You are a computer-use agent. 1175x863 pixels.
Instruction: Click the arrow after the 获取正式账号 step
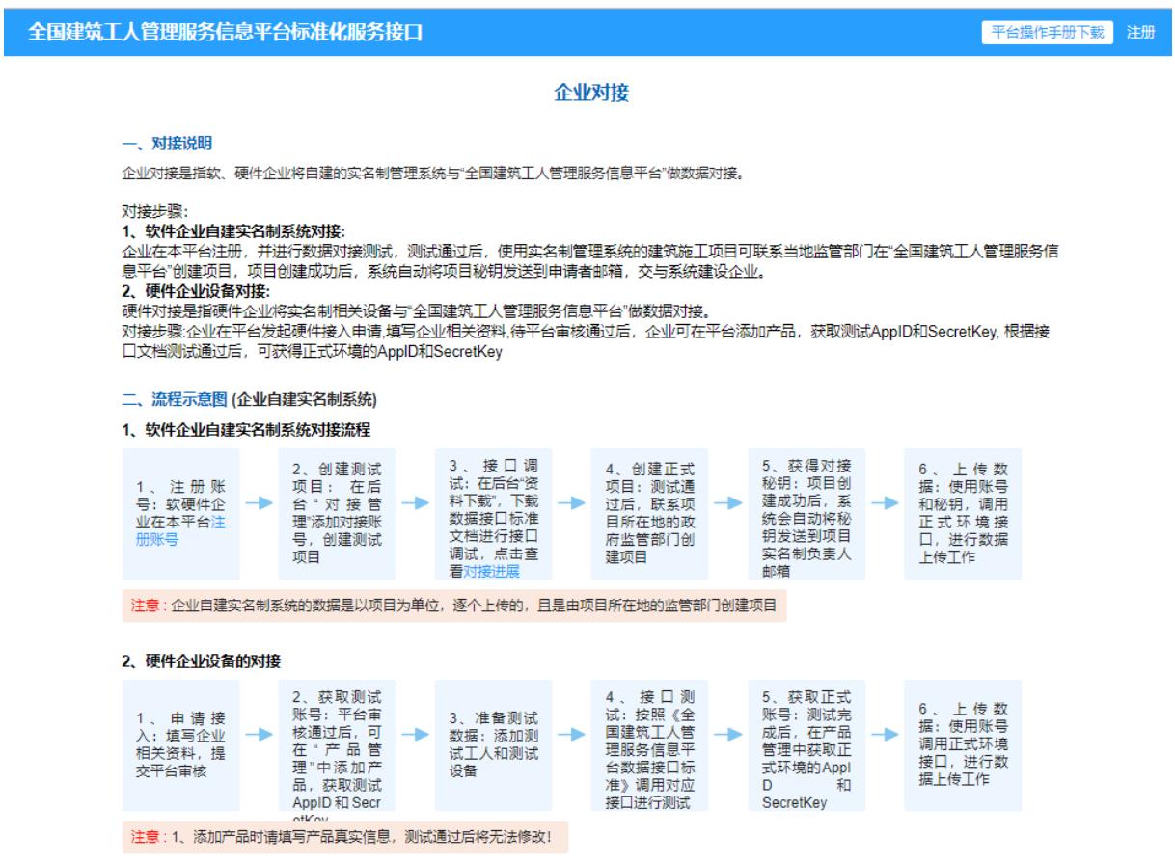pos(885,734)
